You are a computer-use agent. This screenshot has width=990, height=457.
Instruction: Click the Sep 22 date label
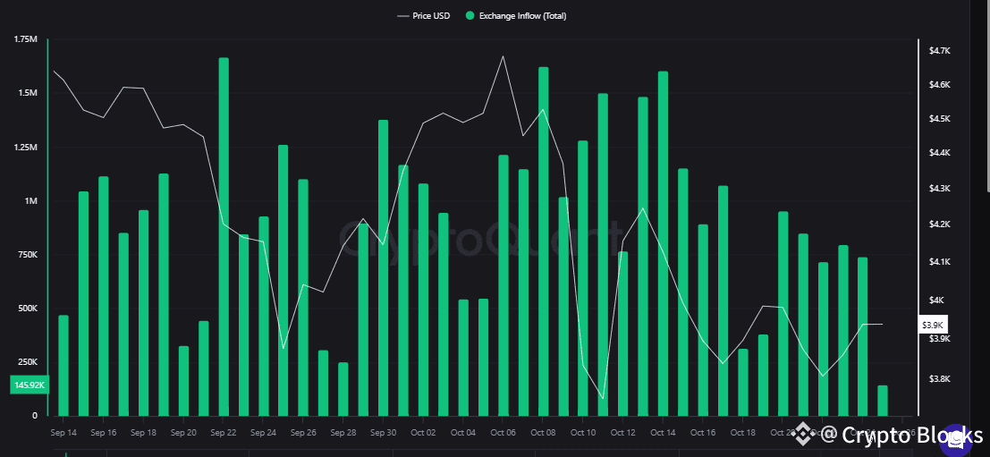224,433
